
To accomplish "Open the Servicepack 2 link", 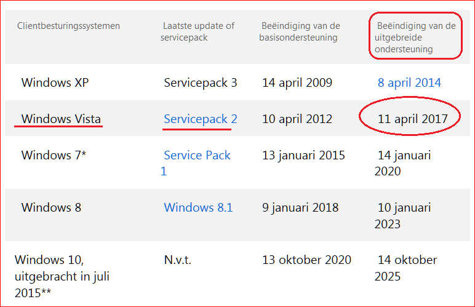I will click(200, 119).
